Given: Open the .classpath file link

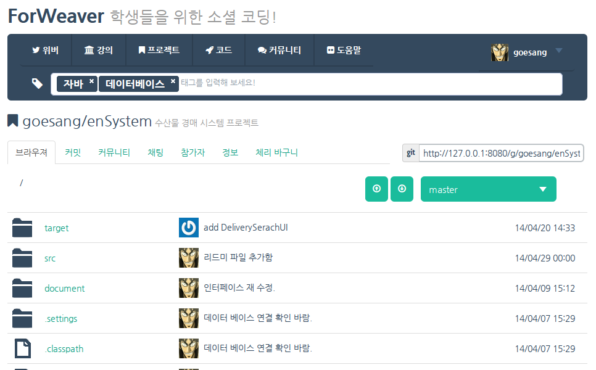Looking at the screenshot, I should coord(64,349).
